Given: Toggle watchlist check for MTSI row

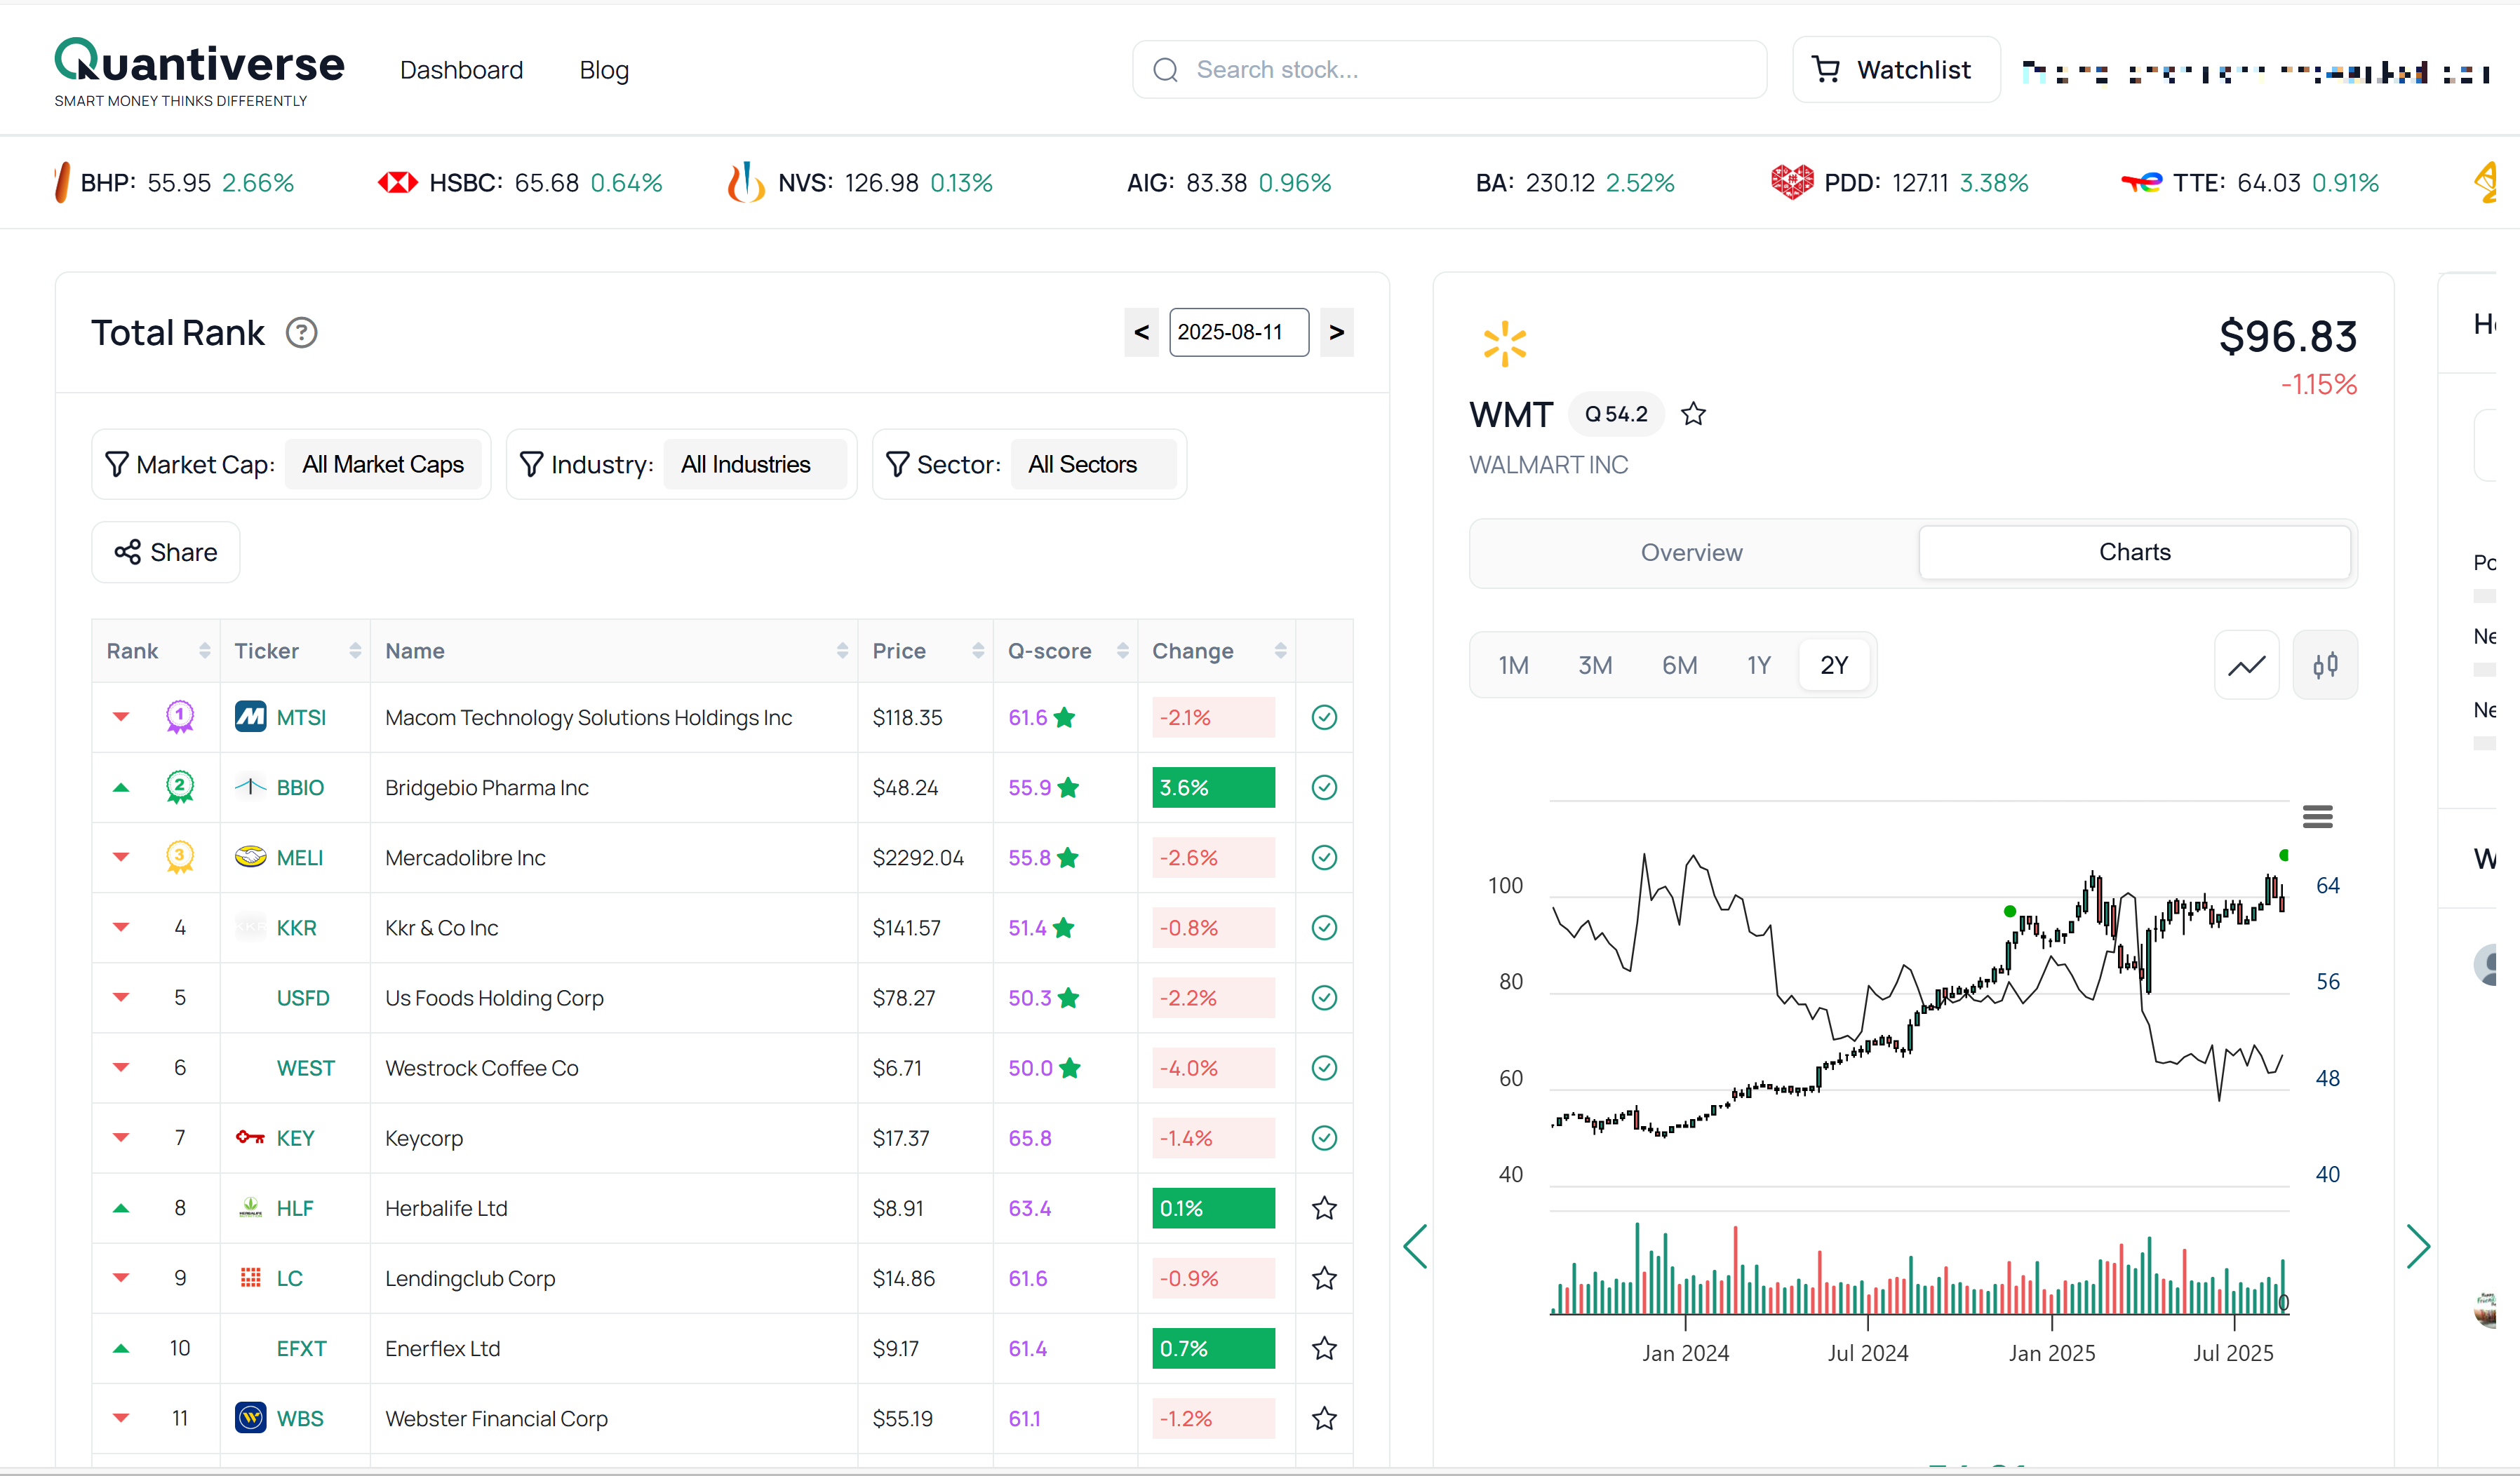Looking at the screenshot, I should click(x=1324, y=717).
